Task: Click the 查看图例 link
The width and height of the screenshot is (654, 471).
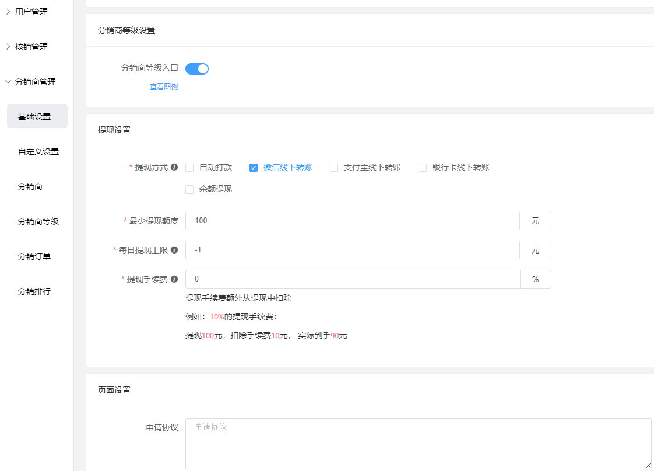Action: point(164,87)
